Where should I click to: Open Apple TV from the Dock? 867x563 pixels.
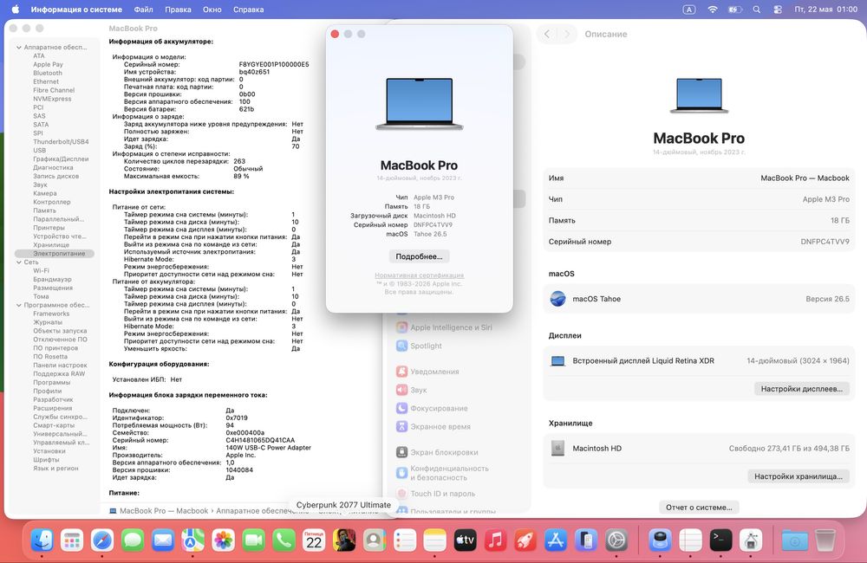465,540
